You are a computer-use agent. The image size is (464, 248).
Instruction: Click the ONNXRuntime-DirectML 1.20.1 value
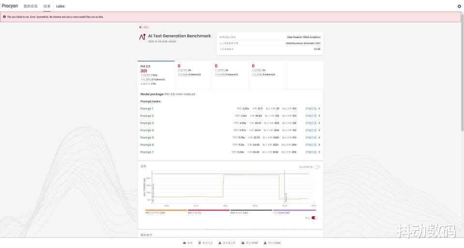pos(303,43)
